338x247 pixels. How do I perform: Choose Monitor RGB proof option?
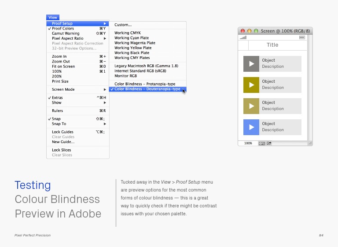coord(147,76)
